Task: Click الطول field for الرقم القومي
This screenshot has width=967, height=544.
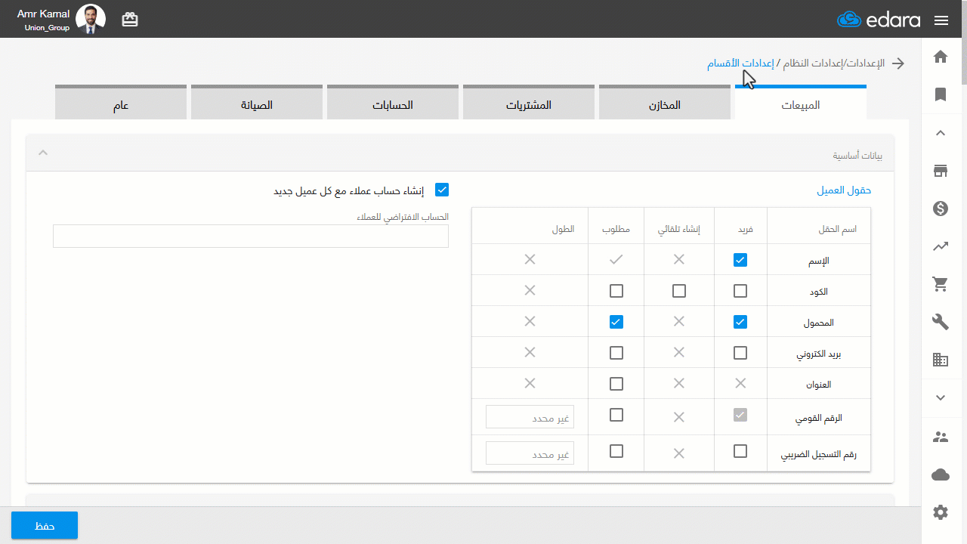Action: point(530,416)
